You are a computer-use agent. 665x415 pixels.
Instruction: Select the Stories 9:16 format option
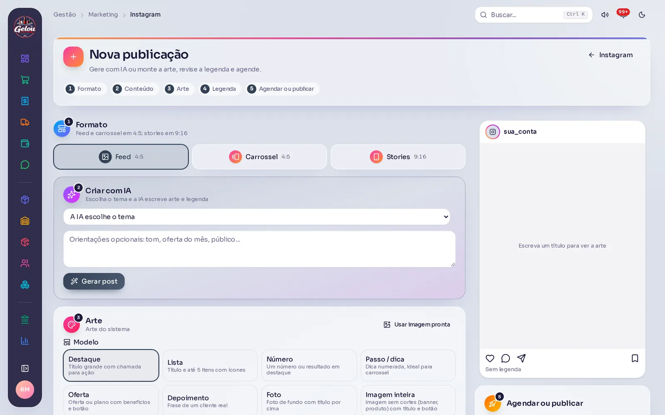pos(398,157)
